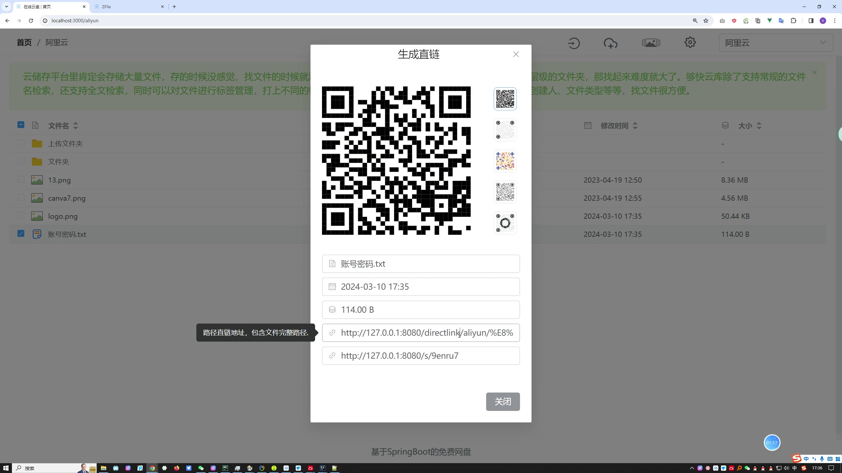Check the box for 文件夹
842x473 pixels.
pyautogui.click(x=21, y=161)
